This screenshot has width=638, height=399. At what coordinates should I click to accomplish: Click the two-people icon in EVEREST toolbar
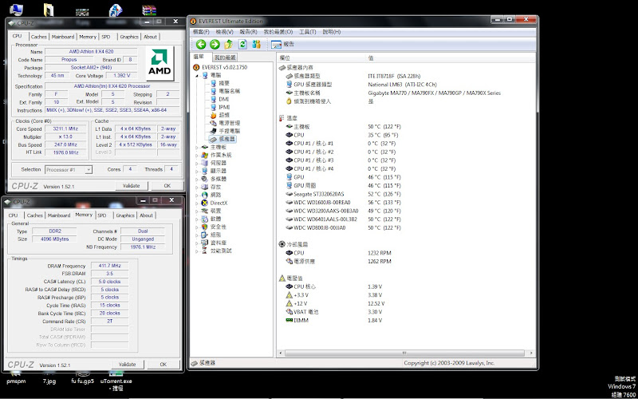[x=256, y=44]
